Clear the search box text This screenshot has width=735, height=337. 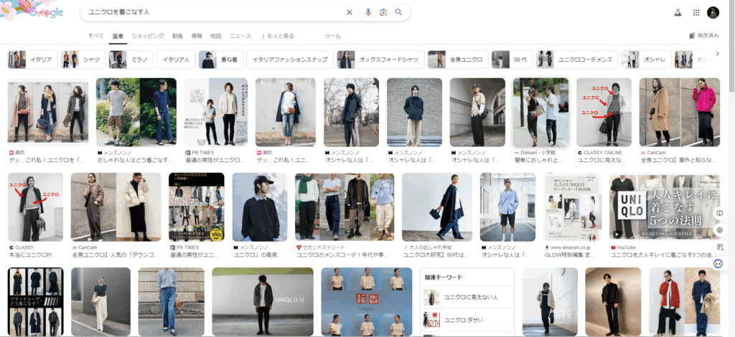[350, 12]
